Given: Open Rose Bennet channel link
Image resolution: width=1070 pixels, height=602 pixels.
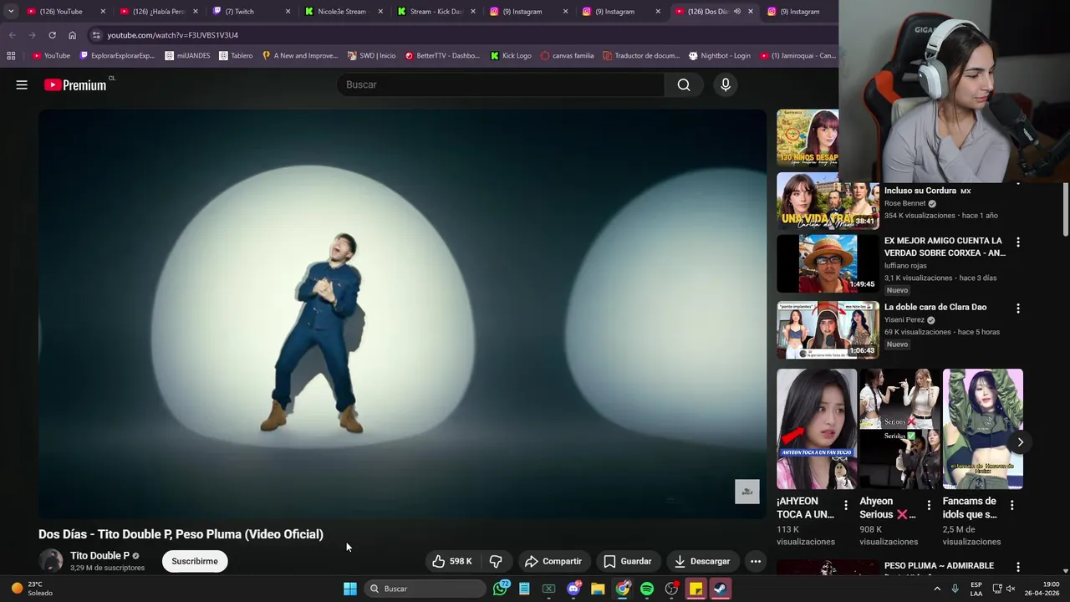Looking at the screenshot, I should 904,203.
